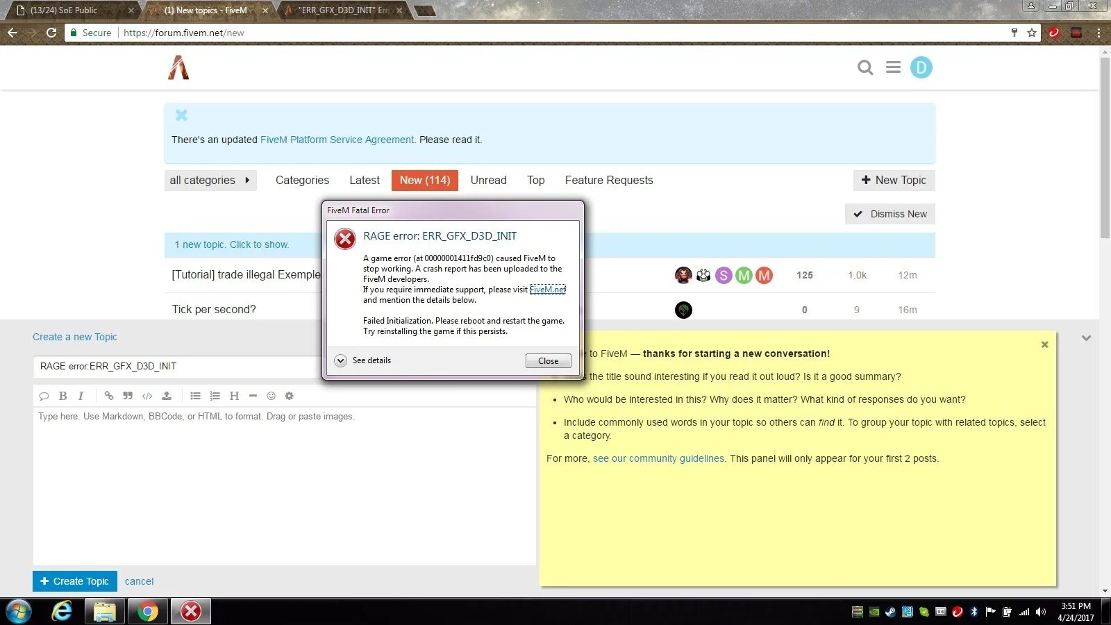The image size is (1111, 625).
Task: Insert preformatted code in editor toolbar
Action: coord(147,396)
